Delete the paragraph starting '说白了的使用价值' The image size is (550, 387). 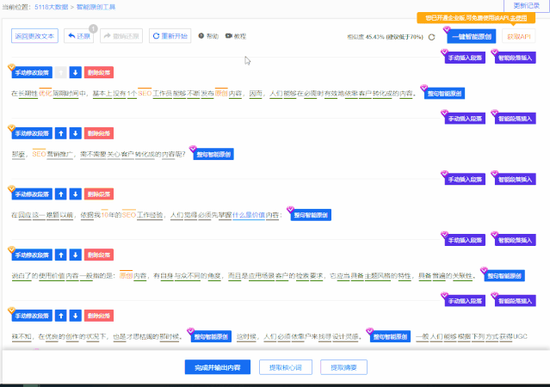pos(99,255)
